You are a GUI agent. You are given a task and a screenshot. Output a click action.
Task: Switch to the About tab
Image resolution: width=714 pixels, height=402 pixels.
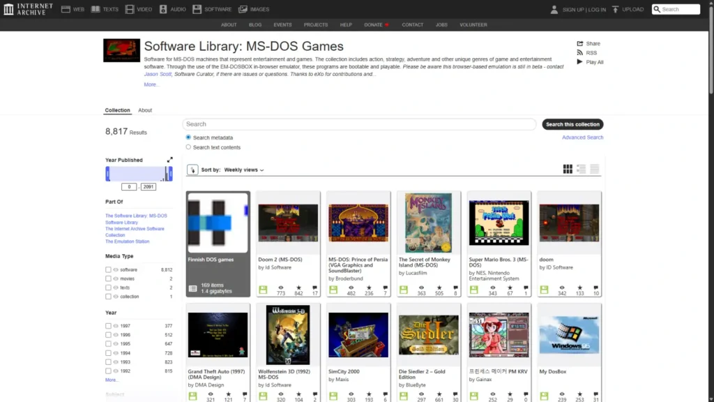click(145, 110)
